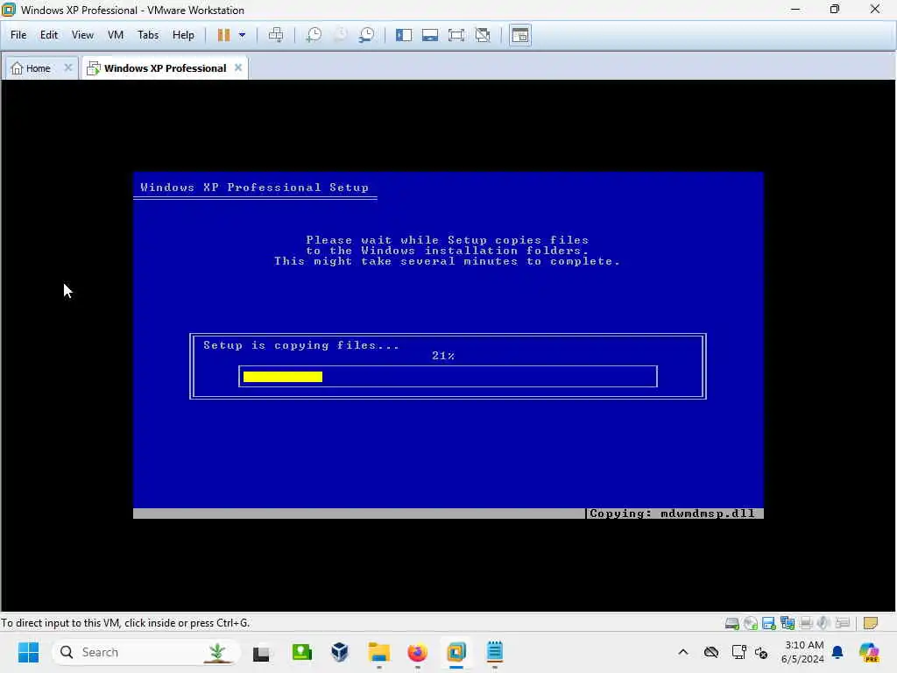Viewport: 897px width, 673px height.
Task: Open File Explorer from the taskbar
Action: 378,652
